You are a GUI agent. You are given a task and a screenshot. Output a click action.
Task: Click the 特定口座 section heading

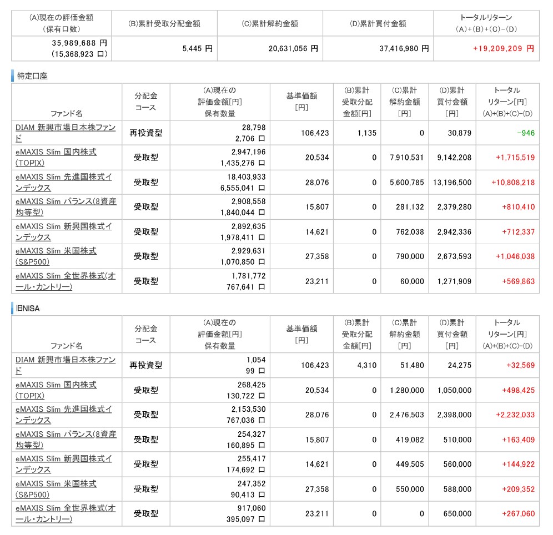(32, 76)
